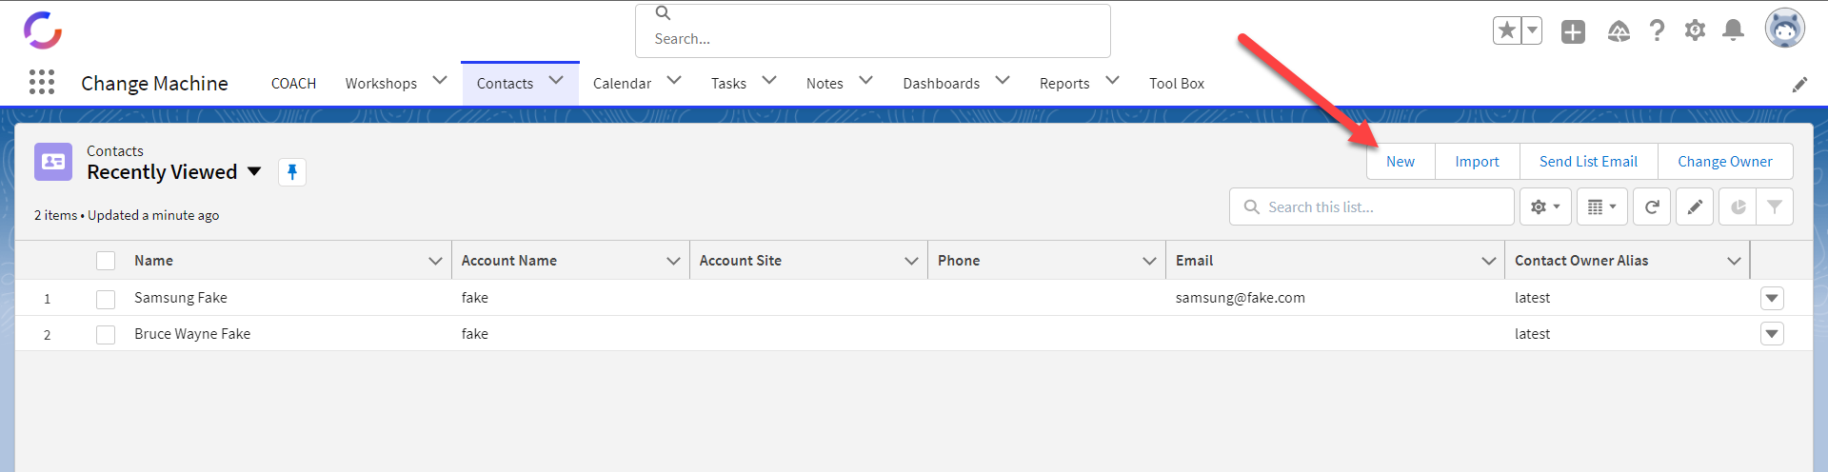Click the Search this list field
Screen dimensions: 1828x472
[x=1372, y=206]
